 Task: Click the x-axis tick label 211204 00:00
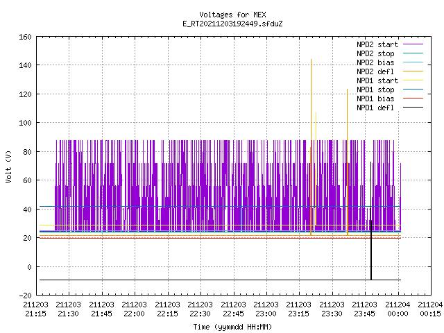click(398, 309)
